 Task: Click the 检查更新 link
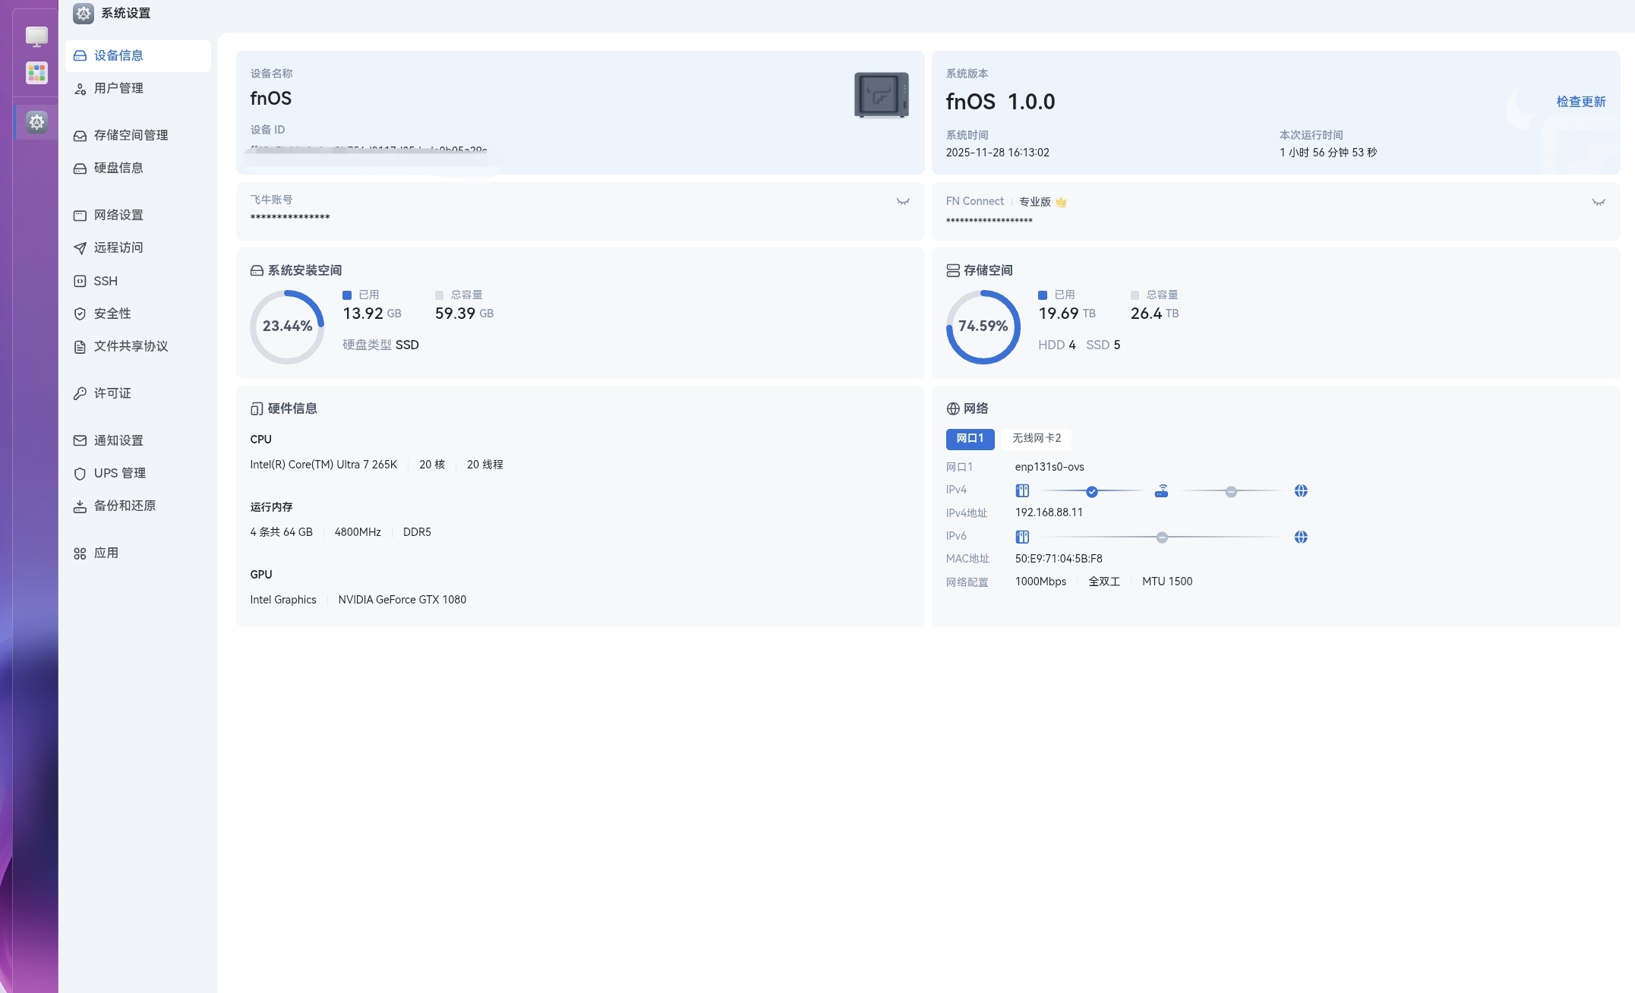(1580, 102)
